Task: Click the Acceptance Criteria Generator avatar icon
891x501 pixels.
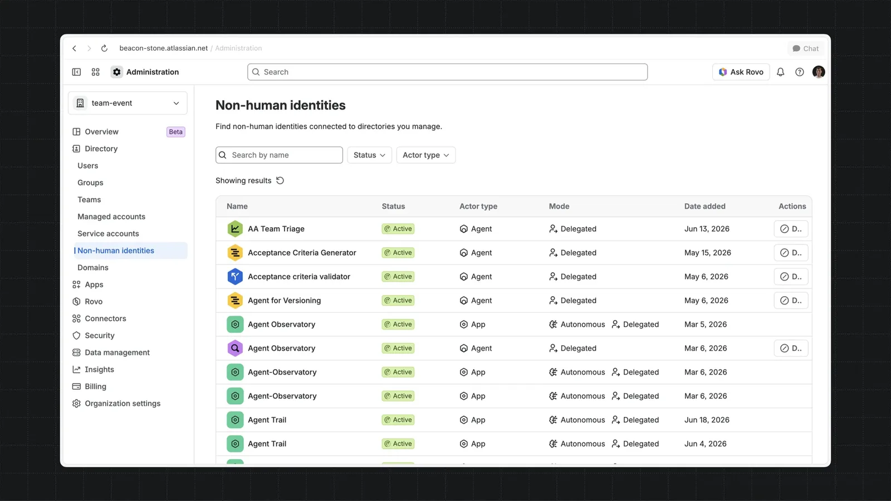Action: click(x=235, y=253)
